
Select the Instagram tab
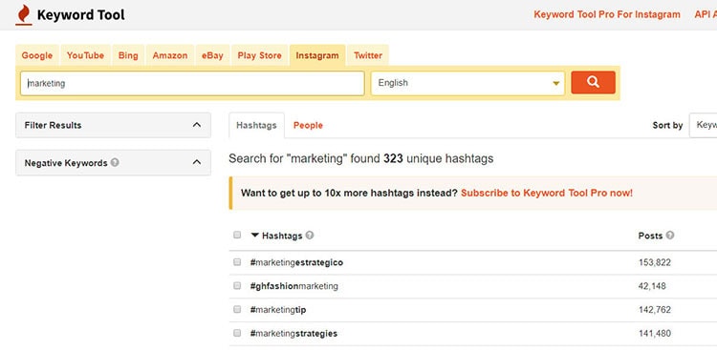pyautogui.click(x=317, y=55)
